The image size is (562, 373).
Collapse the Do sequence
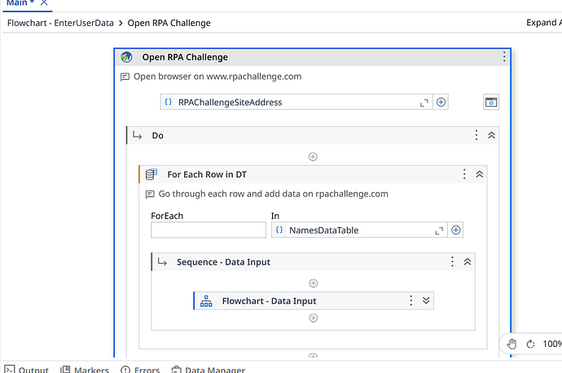click(x=491, y=135)
